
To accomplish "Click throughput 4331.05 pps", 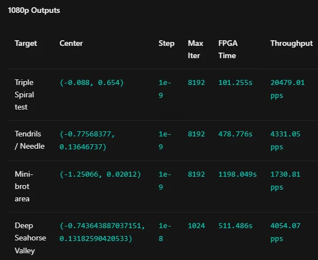I will pyautogui.click(x=285, y=140).
